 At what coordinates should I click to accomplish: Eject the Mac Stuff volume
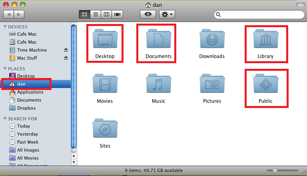point(66,58)
